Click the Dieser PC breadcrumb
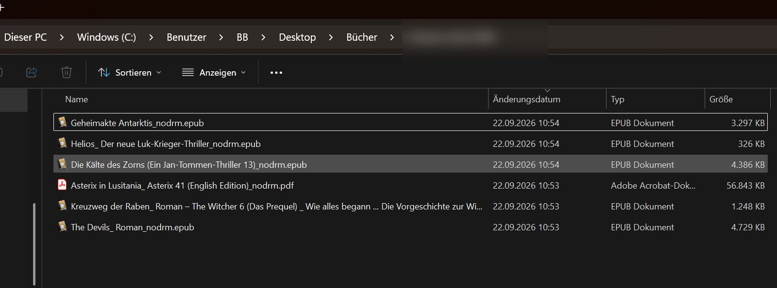This screenshot has height=288, width=777. pos(25,37)
